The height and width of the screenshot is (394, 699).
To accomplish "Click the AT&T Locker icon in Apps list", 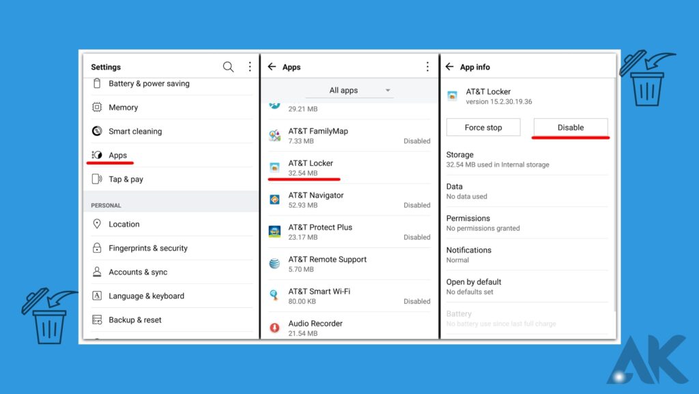I will (x=274, y=167).
